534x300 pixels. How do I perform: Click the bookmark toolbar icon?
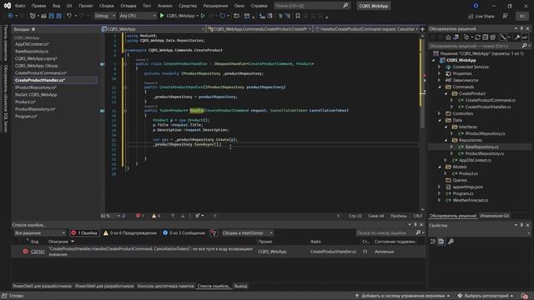pyautogui.click(x=298, y=16)
